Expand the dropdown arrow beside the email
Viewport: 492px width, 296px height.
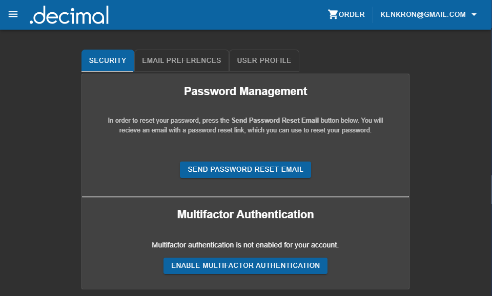click(x=474, y=15)
